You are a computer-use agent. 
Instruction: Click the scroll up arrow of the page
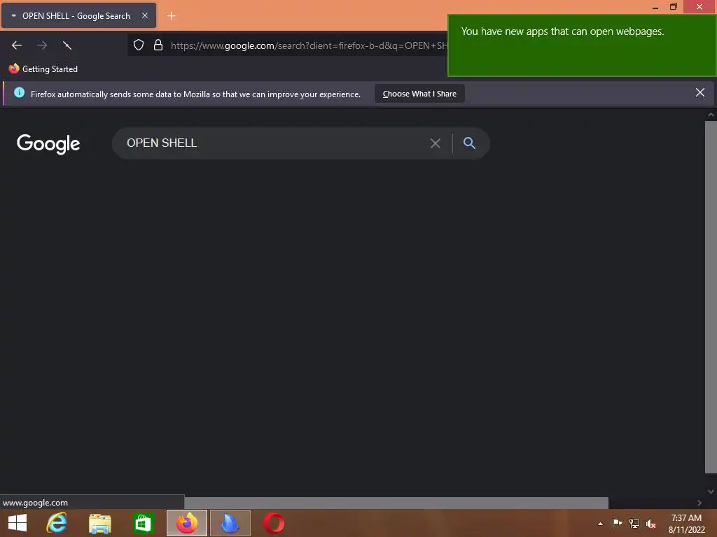711,115
